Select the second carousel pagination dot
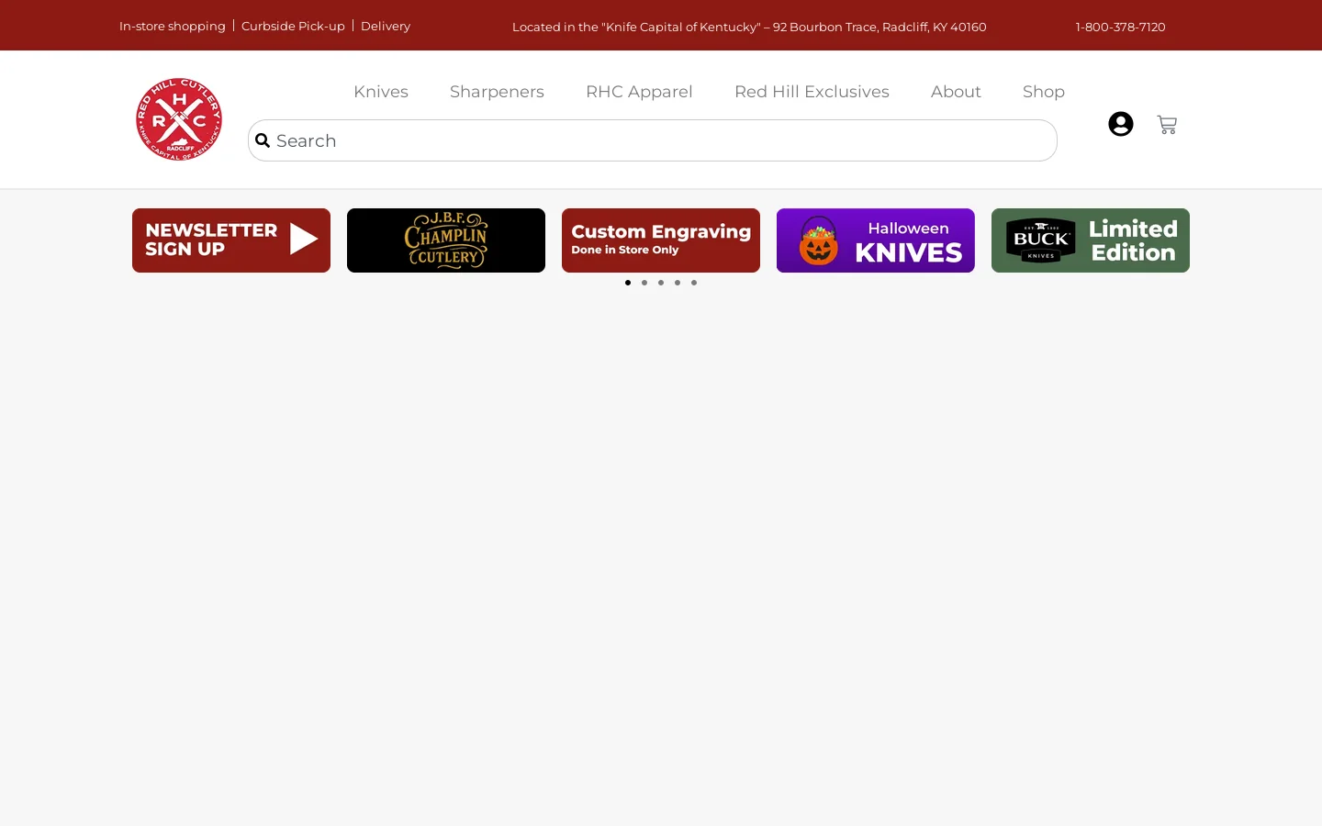 click(644, 283)
